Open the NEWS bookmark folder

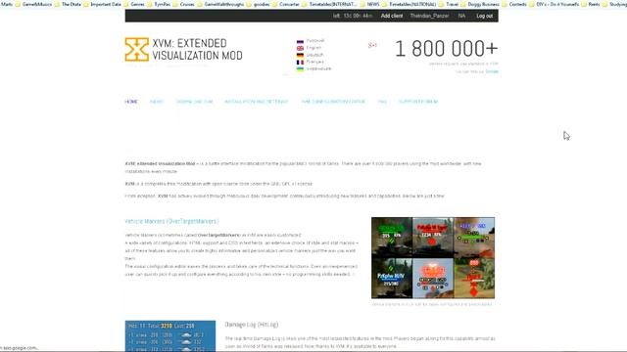click(x=369, y=4)
